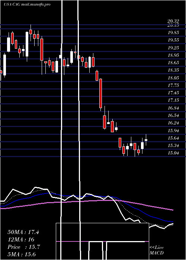This screenshot has width=186, height=260.
Task: Click the 18.05 price axis label
Action: coord(173,78)
